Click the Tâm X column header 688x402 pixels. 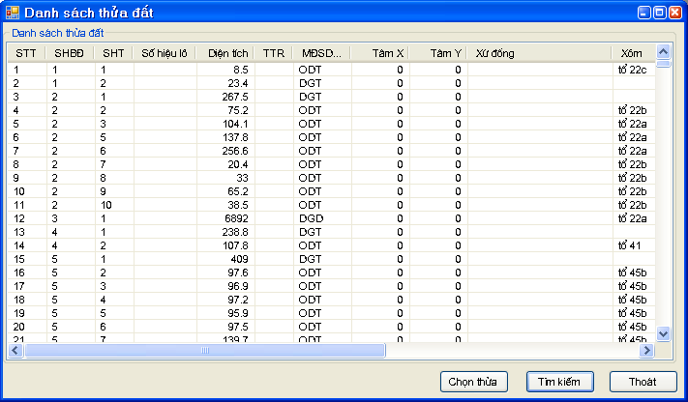tap(378, 53)
